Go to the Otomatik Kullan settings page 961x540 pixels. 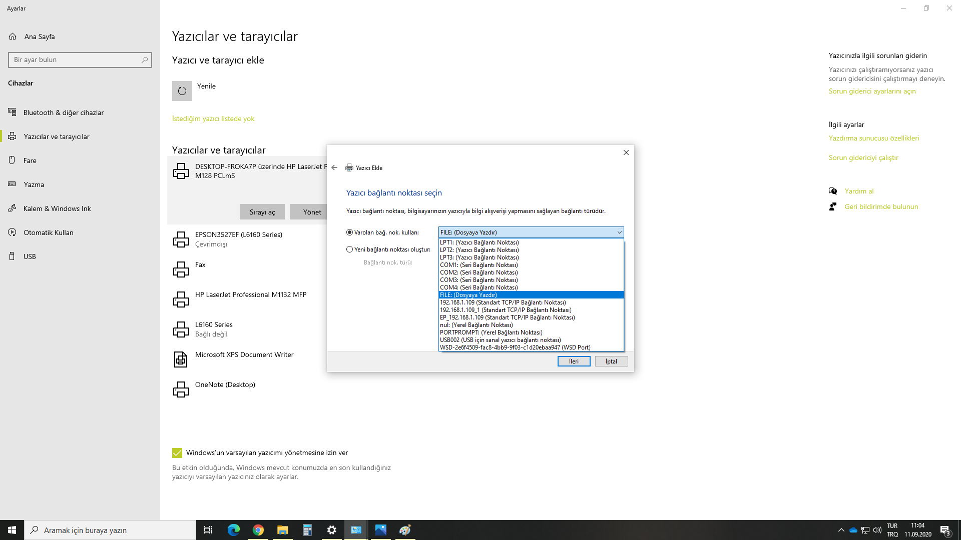(x=48, y=232)
